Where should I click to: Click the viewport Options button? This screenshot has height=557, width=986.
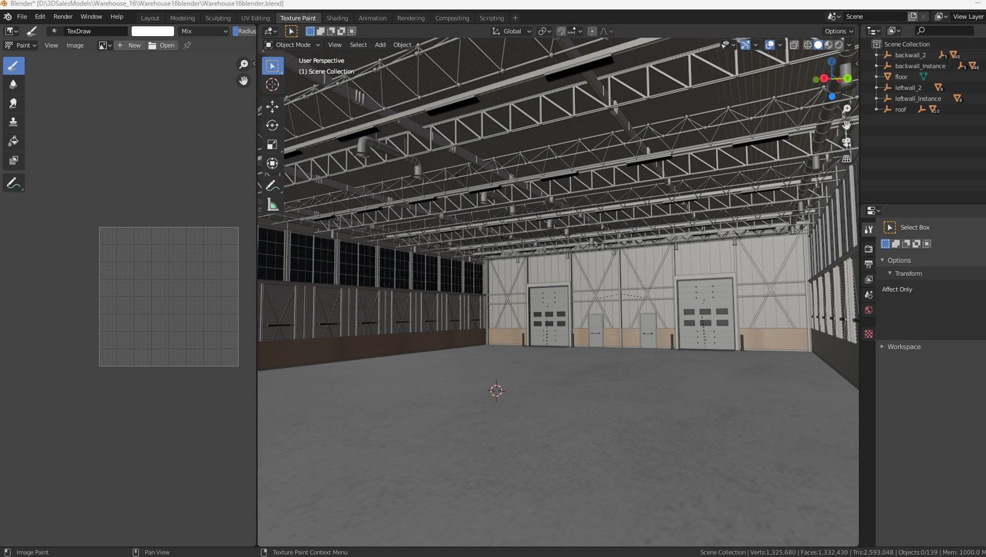pos(839,31)
